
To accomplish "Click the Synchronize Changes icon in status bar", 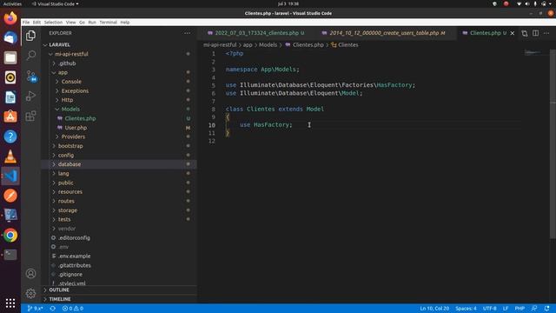I will 52,309.
